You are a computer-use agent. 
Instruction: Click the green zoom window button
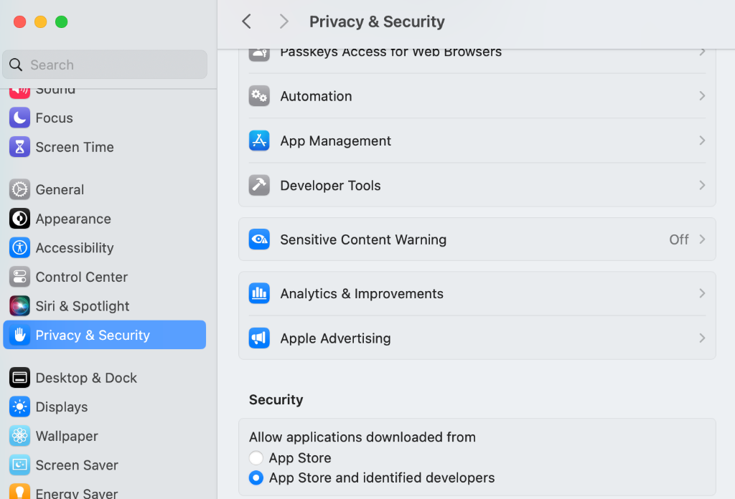point(62,22)
